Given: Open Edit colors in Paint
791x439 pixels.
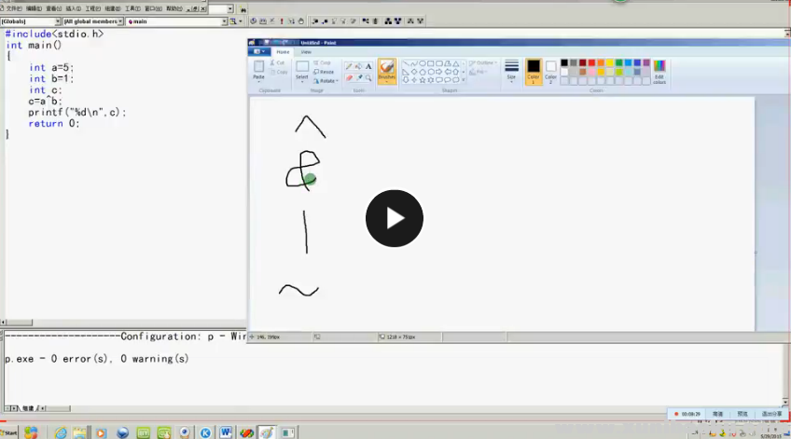Looking at the screenshot, I should point(659,71).
